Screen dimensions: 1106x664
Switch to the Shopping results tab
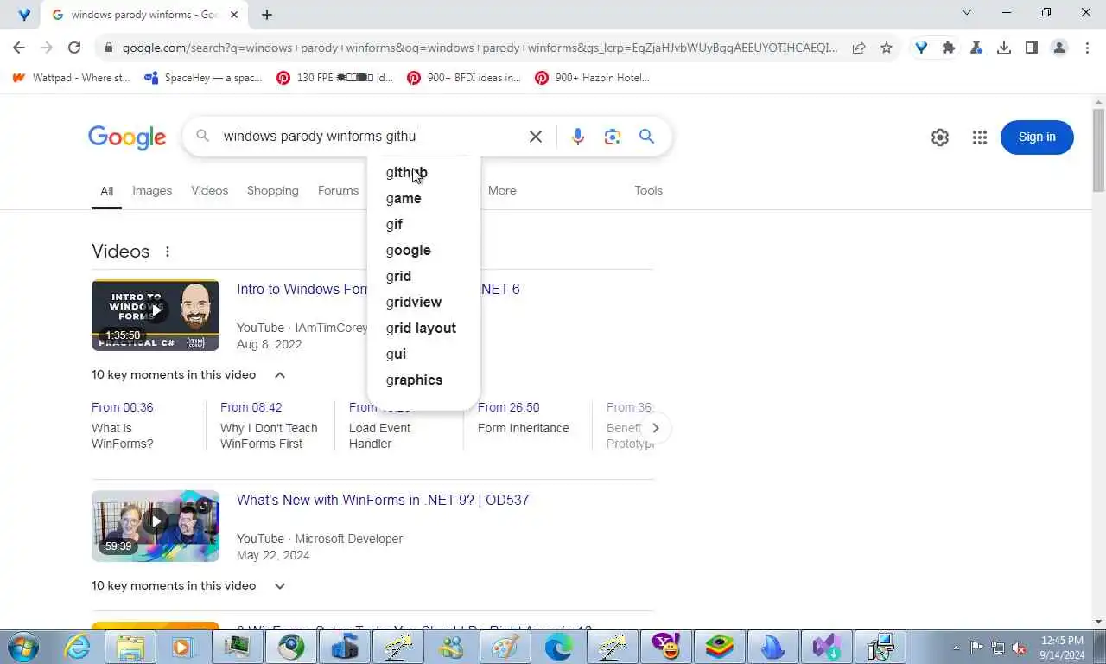(x=272, y=191)
